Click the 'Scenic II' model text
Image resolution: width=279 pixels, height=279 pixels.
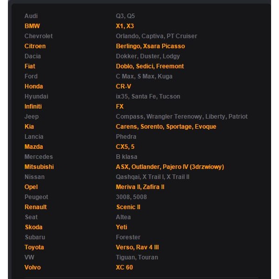coord(128,207)
